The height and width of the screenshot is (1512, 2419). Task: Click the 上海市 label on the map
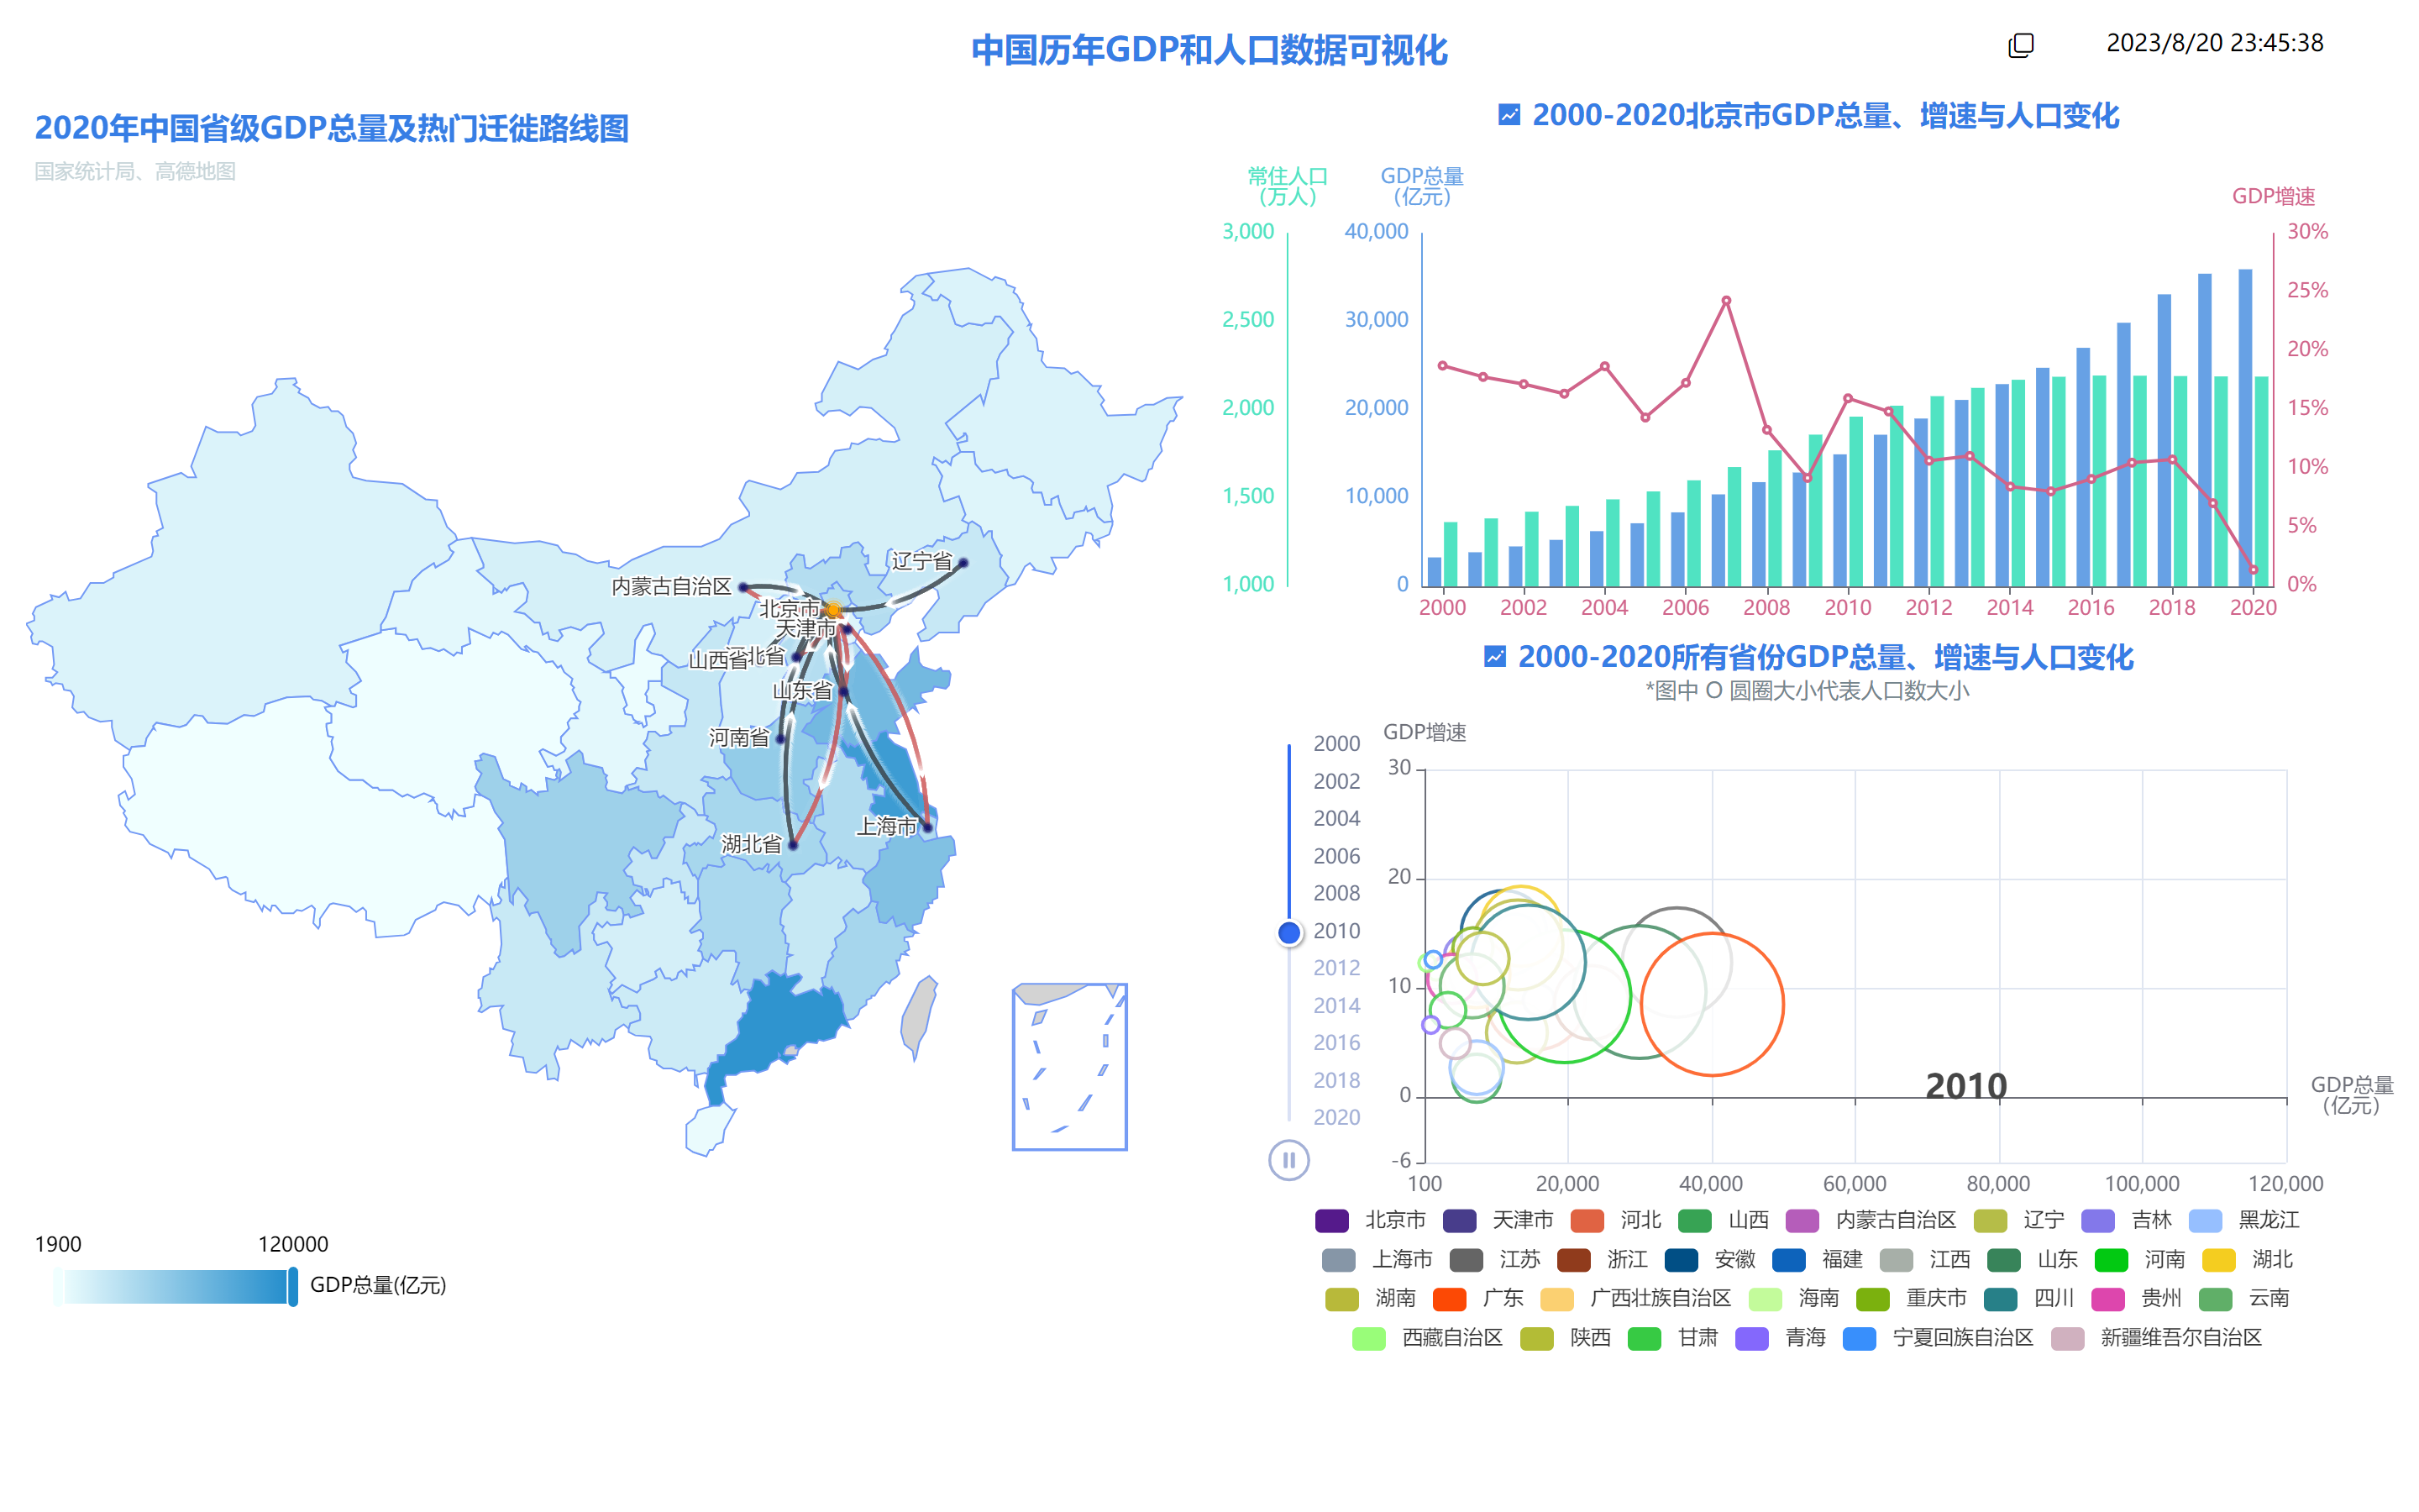click(888, 827)
